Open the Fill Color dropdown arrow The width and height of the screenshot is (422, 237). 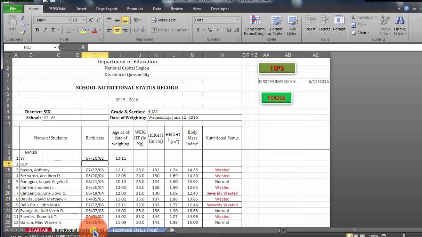coord(88,30)
